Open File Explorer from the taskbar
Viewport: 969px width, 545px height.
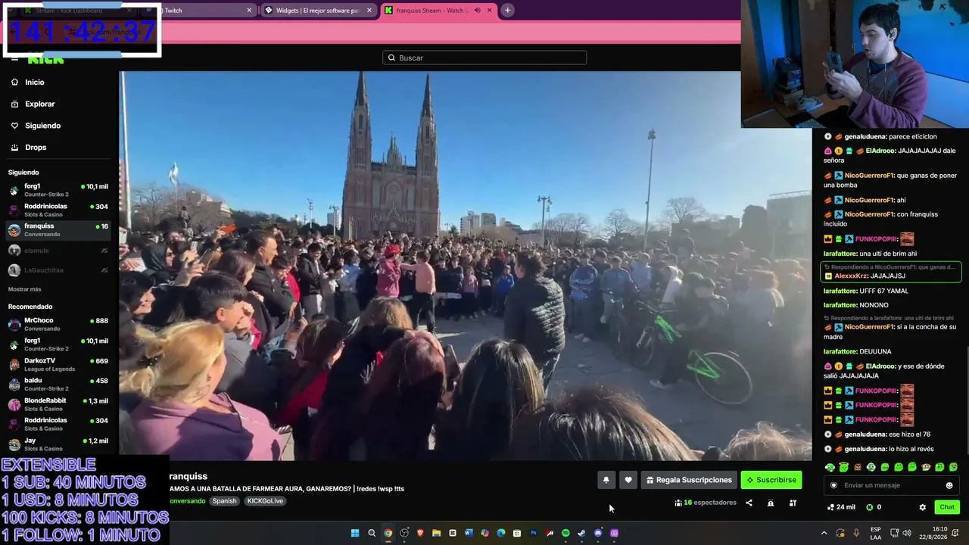tap(436, 533)
